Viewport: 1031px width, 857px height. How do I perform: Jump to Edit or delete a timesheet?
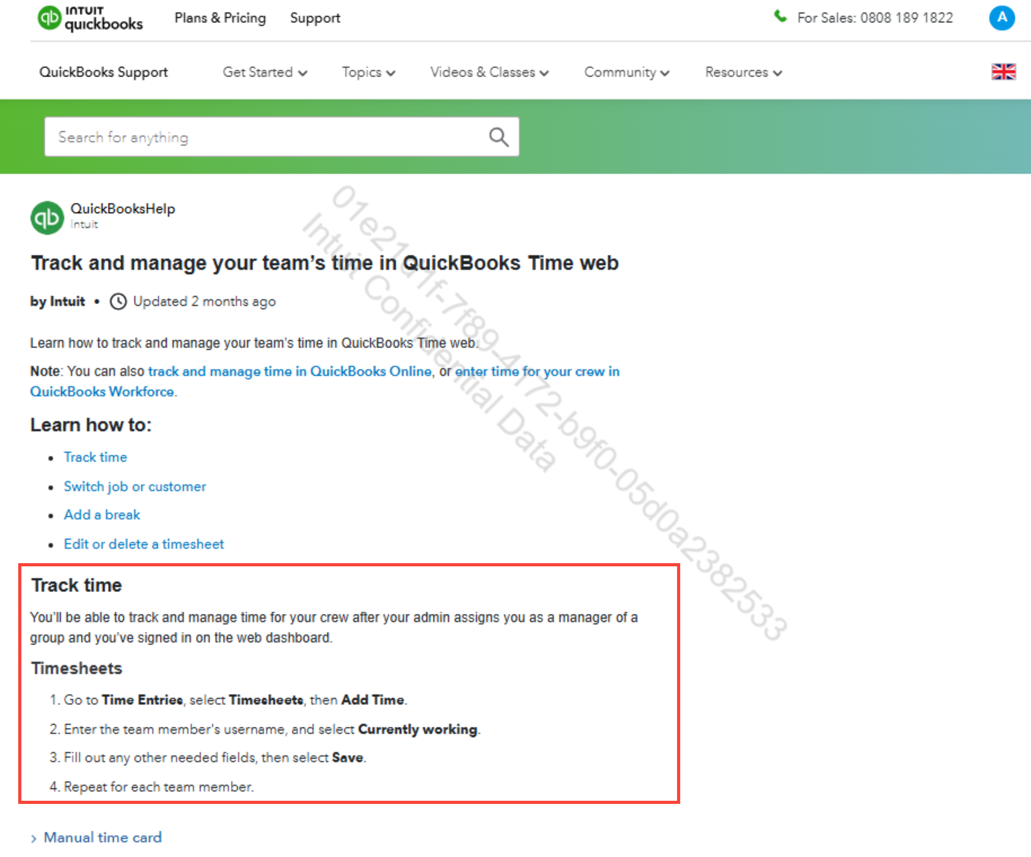pos(144,544)
